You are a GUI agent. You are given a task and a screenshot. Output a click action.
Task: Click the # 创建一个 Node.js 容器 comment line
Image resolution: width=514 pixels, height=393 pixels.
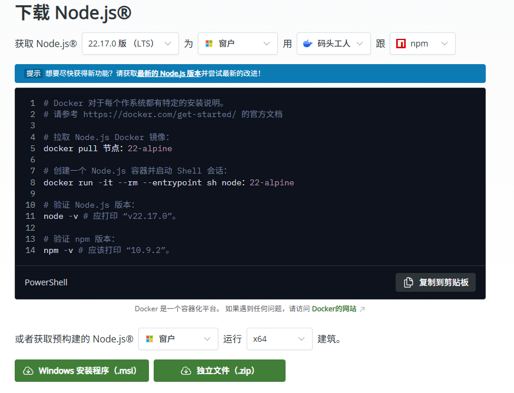[135, 171]
